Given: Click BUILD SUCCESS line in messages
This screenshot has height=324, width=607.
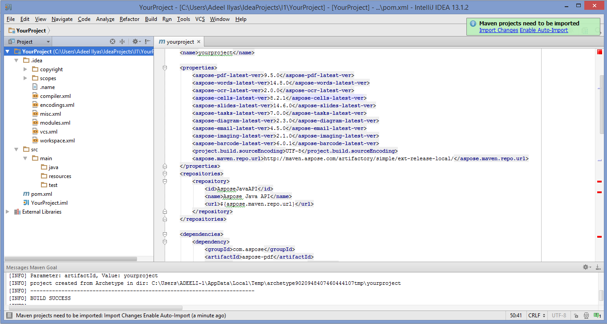Looking at the screenshot, I should pos(40,298).
